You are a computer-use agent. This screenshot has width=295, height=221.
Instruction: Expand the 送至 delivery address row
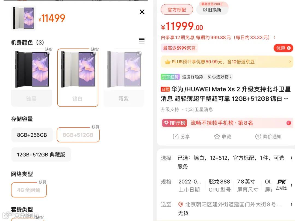pyautogui.click(x=226, y=209)
